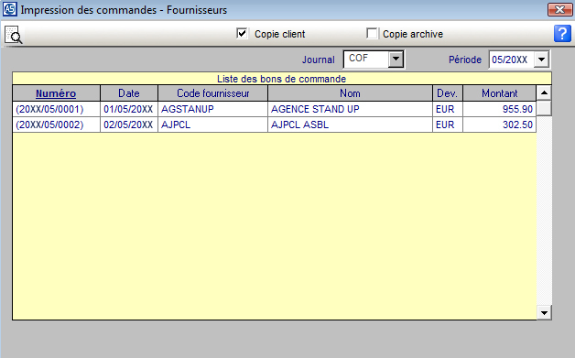Click the 05/20XX period field
This screenshot has height=358, width=575.
512,60
